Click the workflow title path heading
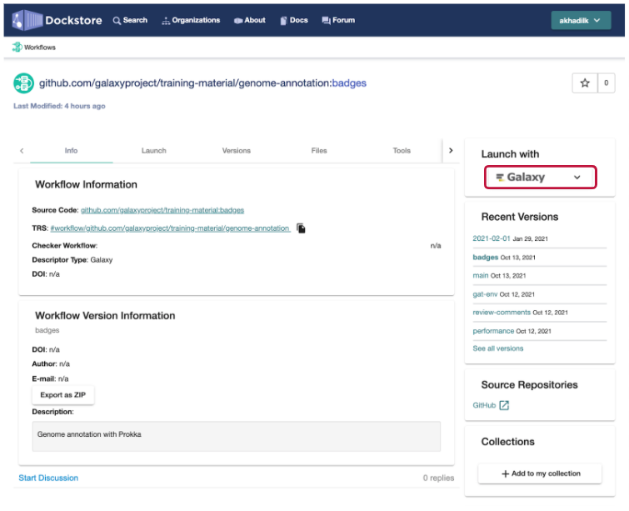Image resolution: width=629 pixels, height=511 pixels. tap(202, 83)
